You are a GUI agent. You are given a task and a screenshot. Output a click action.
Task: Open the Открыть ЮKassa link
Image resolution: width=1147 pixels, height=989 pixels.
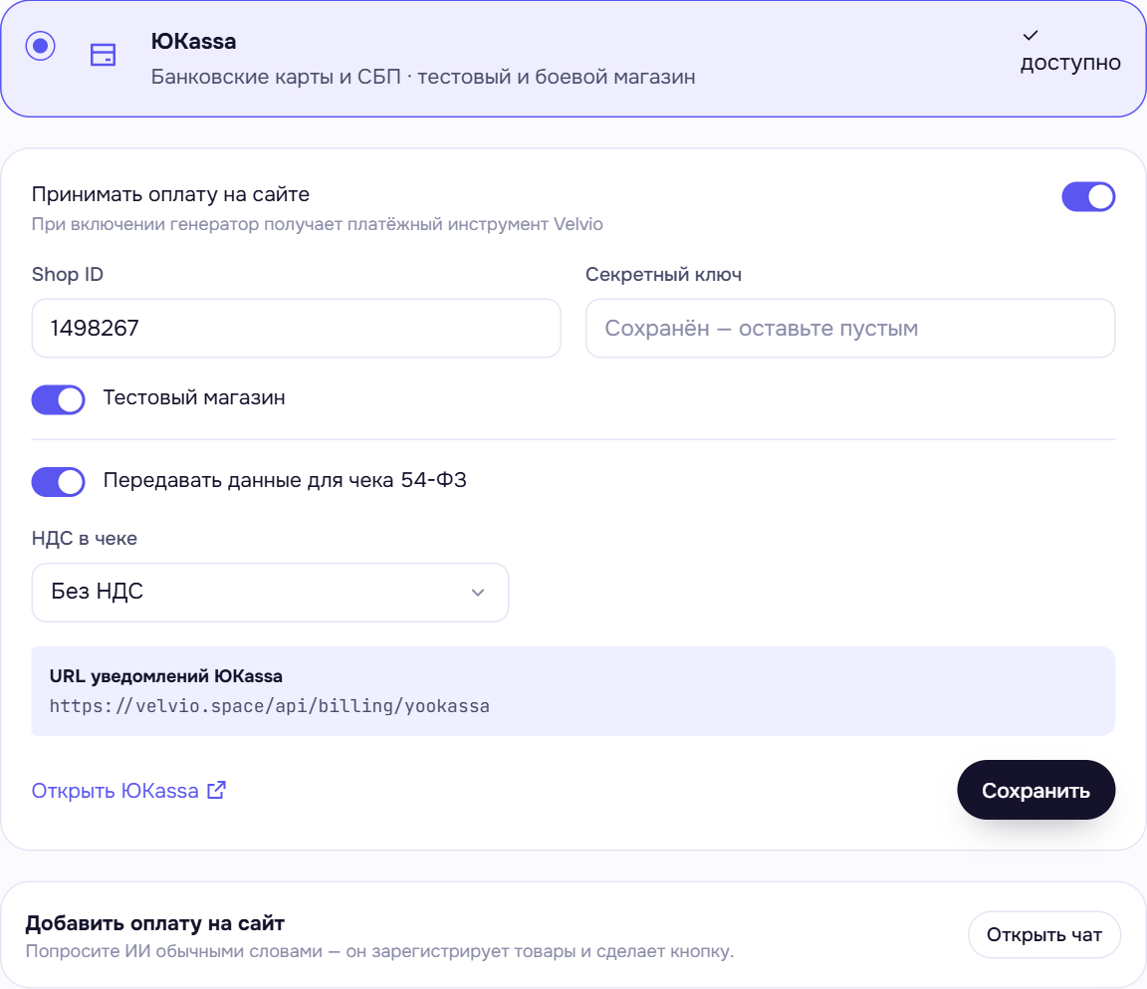pos(128,791)
